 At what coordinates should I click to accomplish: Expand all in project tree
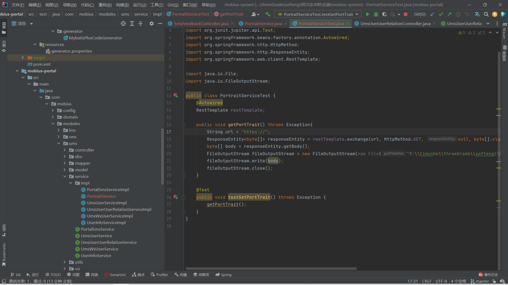[132, 23]
